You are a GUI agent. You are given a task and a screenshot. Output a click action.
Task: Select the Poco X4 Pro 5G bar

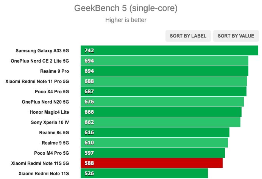(164, 91)
